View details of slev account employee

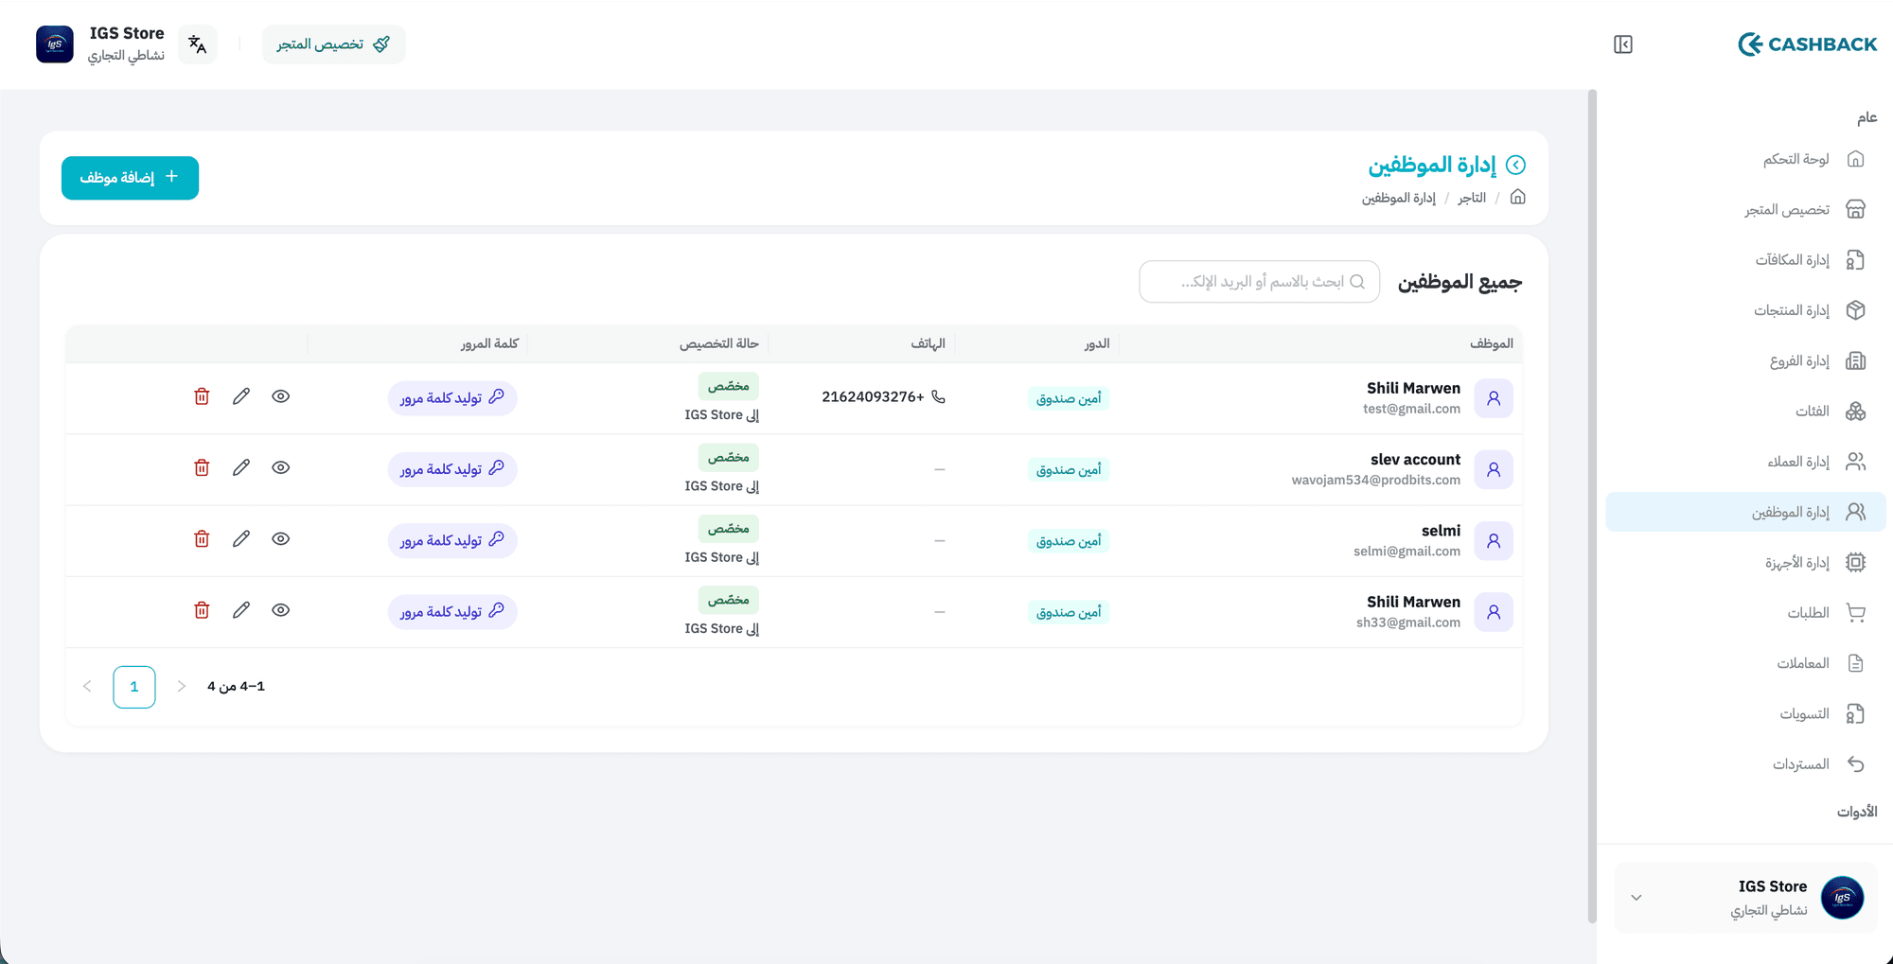coord(281,467)
